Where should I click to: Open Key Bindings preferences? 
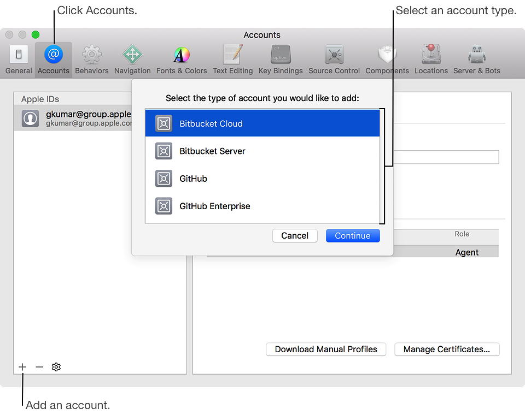pos(281,60)
